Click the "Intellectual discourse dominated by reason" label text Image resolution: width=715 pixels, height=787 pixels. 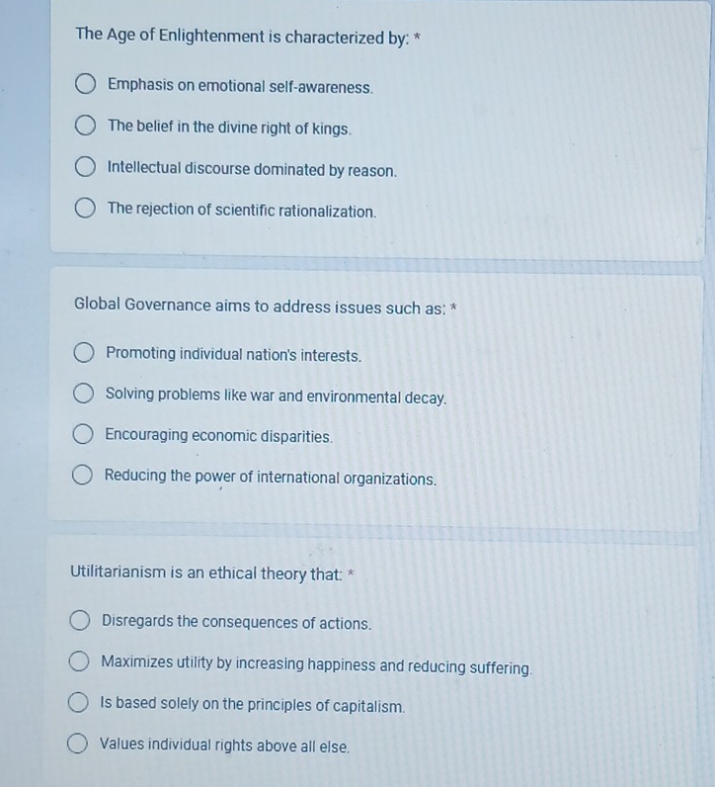252,169
